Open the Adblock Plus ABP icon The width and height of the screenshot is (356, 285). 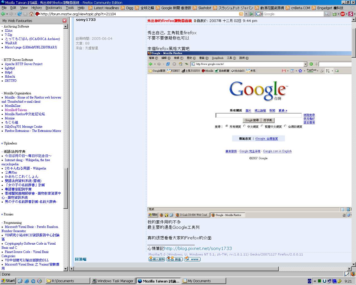[x=343, y=14]
